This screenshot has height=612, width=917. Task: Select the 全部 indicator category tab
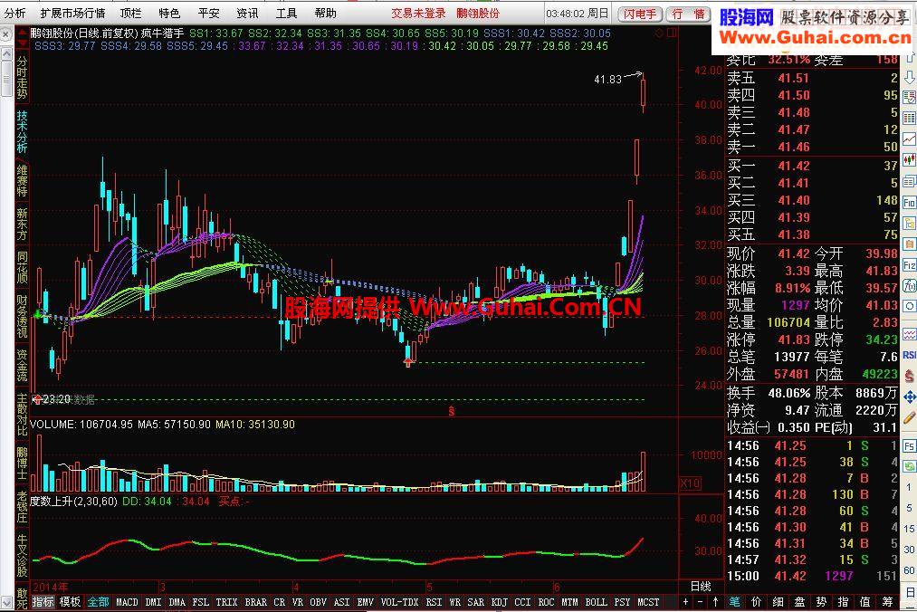point(99,601)
